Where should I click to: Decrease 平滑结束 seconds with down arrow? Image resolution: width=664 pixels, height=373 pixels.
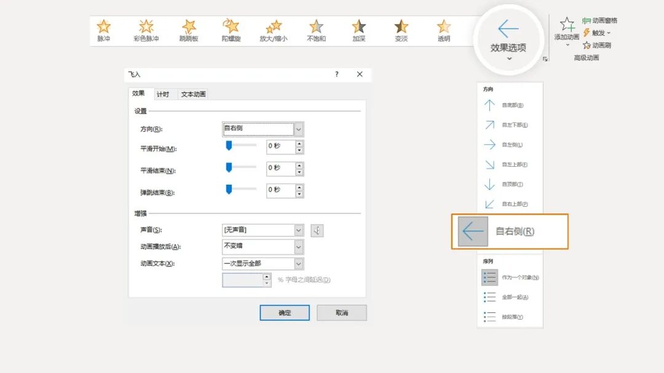299,172
